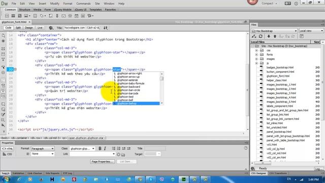
Task: Select glyphicon-bell in code hint list
Action: [136, 100]
